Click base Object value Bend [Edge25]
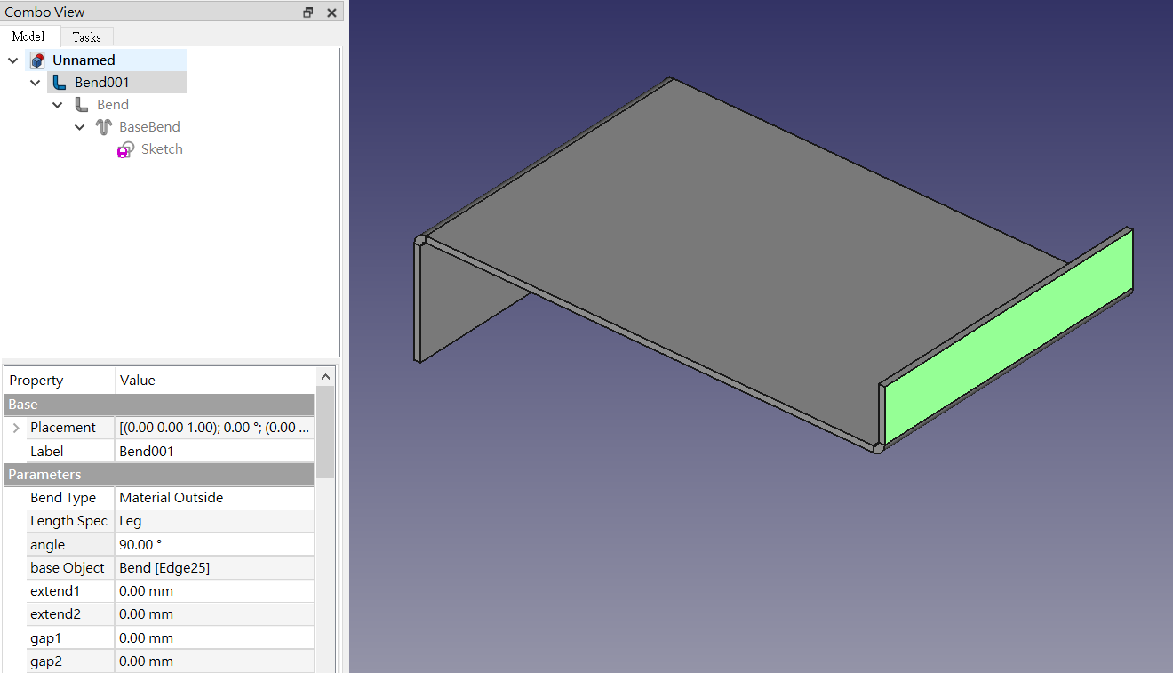 click(x=215, y=567)
